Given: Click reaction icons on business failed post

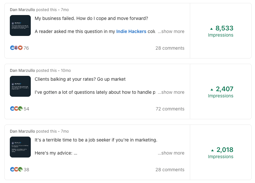Looking at the screenshot, I should (x=16, y=48).
